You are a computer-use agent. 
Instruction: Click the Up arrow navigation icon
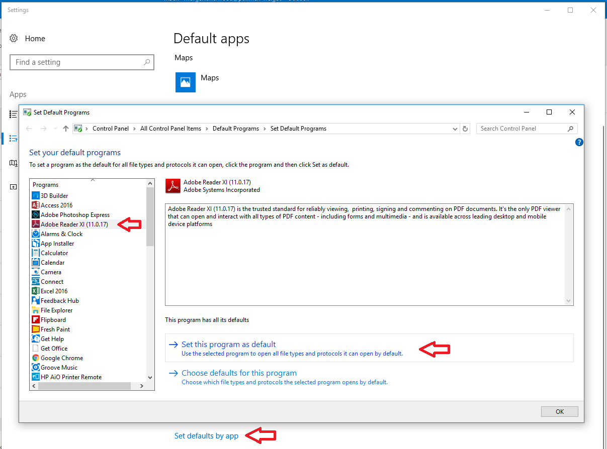(65, 129)
